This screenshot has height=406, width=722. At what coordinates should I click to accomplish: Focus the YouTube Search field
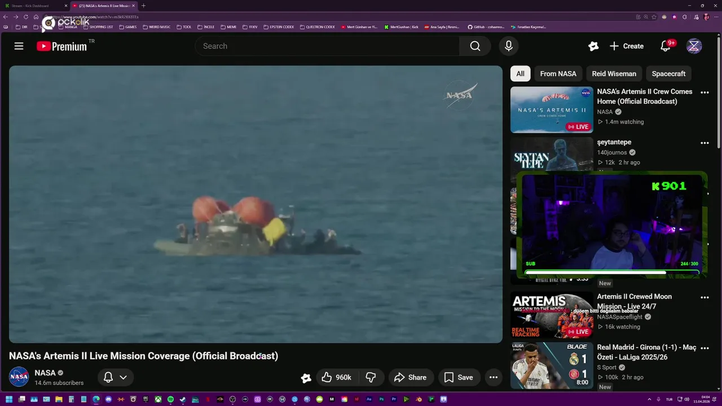pos(327,46)
